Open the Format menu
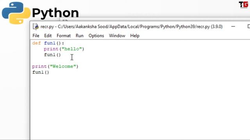Image resolution: width=250 pixels, height=140 pixels. pyautogui.click(x=64, y=36)
